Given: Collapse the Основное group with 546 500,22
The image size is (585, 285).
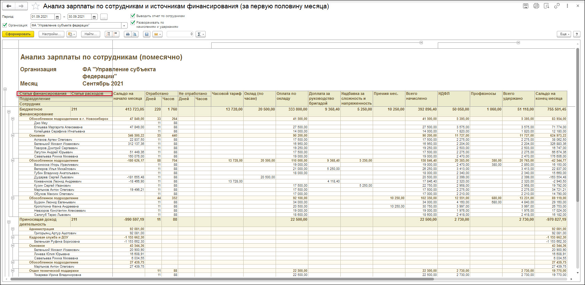Looking at the screenshot, I should [x=13, y=136].
